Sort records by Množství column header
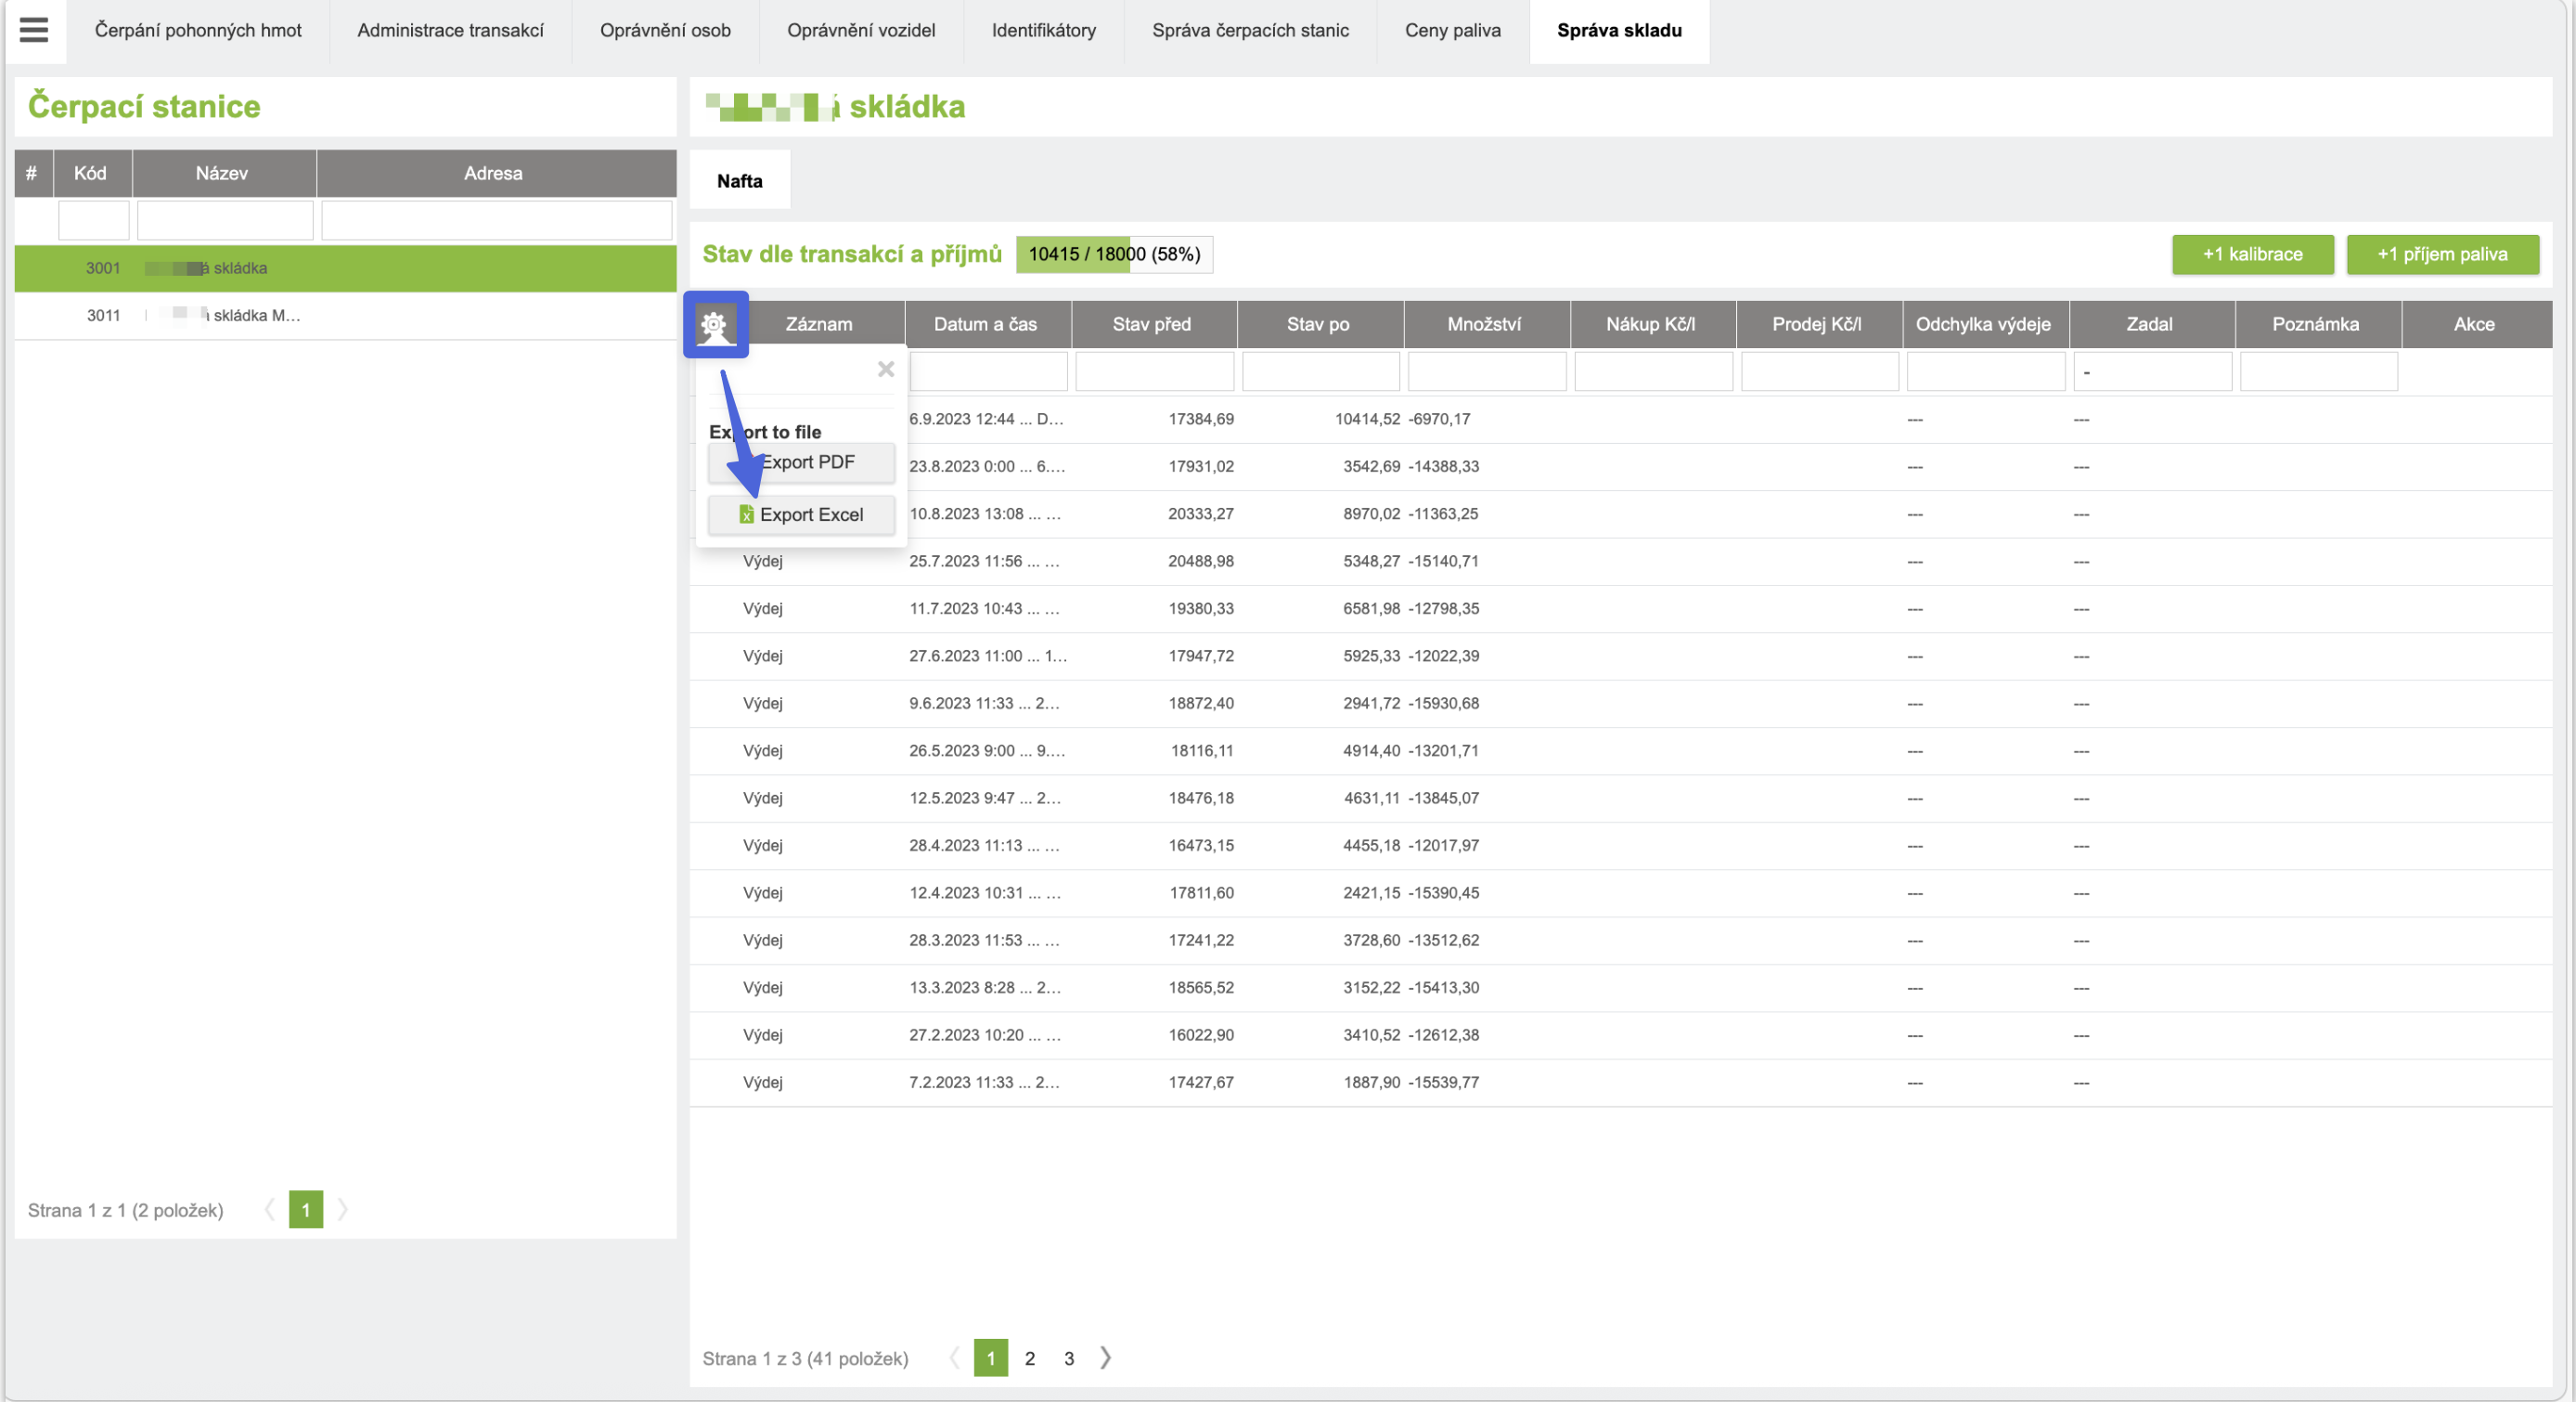This screenshot has width=2576, height=1402. click(x=1483, y=324)
